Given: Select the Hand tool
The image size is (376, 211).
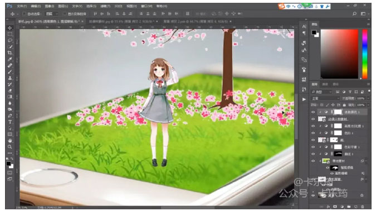Looking at the screenshot, I should tap(10, 141).
